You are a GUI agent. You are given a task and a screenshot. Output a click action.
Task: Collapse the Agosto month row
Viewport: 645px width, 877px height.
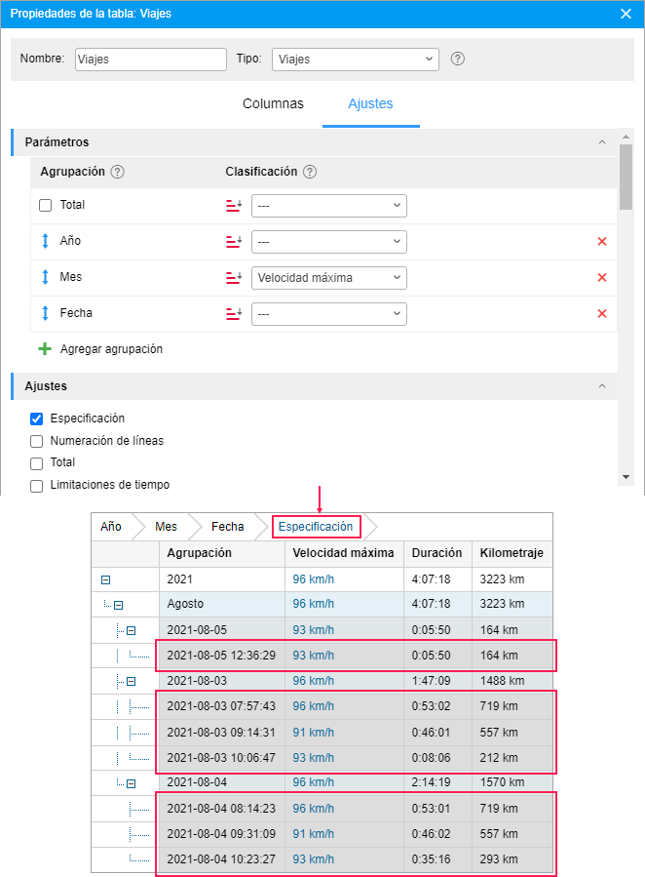click(119, 605)
